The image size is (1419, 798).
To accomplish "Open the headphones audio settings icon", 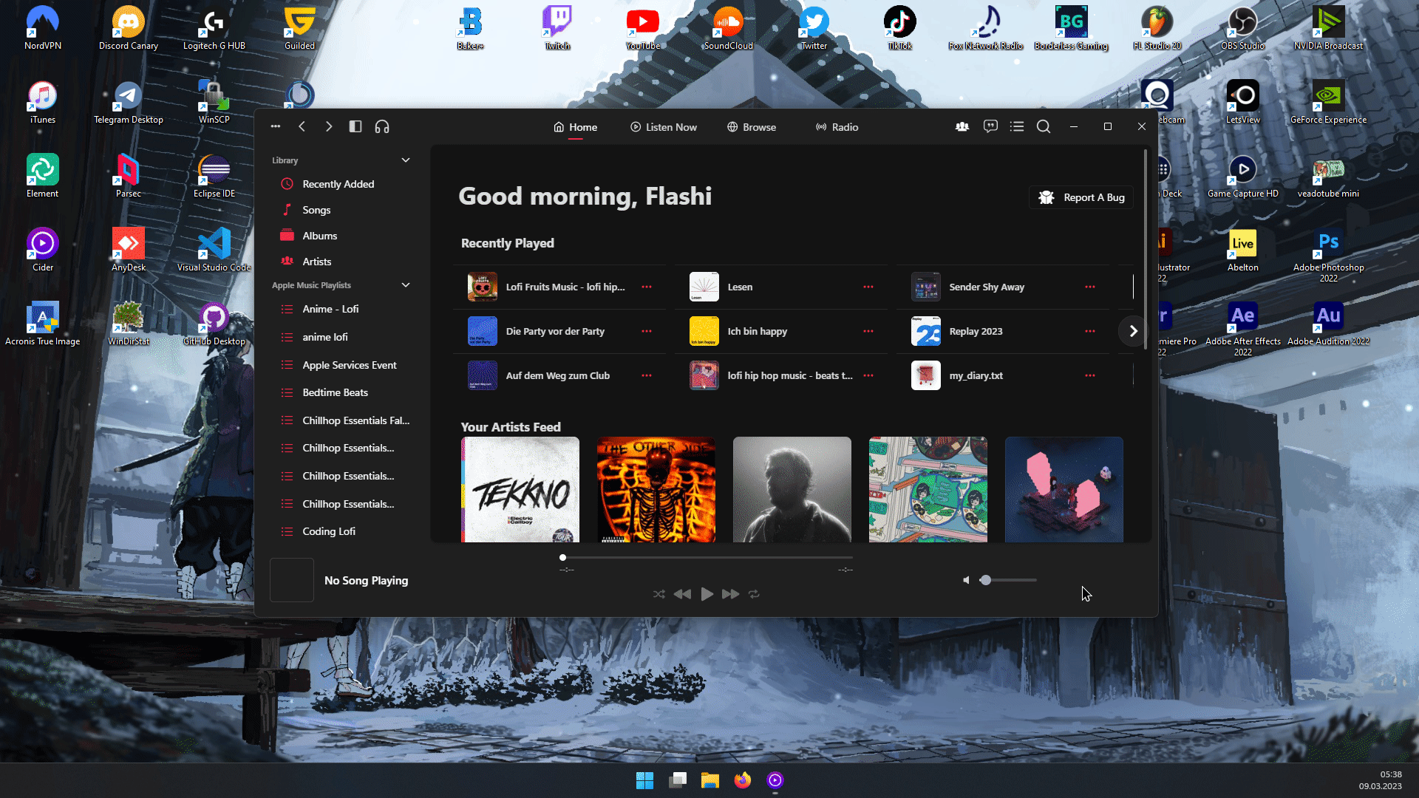I will click(382, 126).
